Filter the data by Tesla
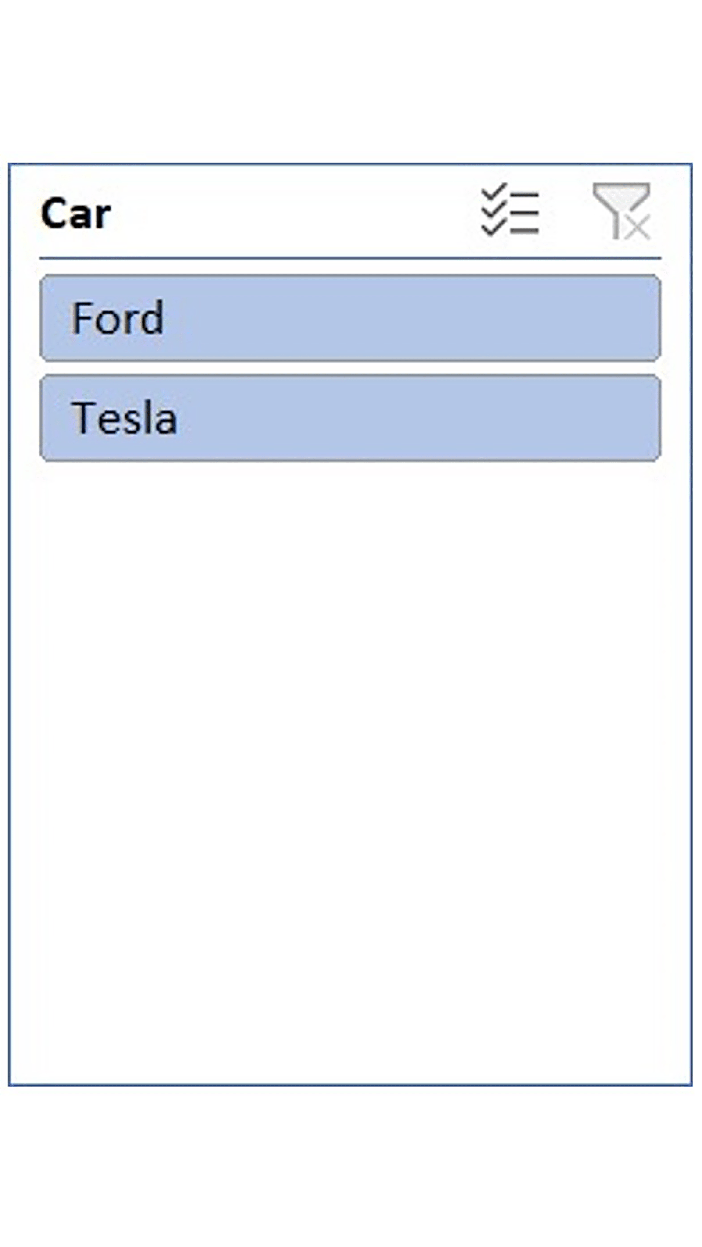 [x=350, y=417]
